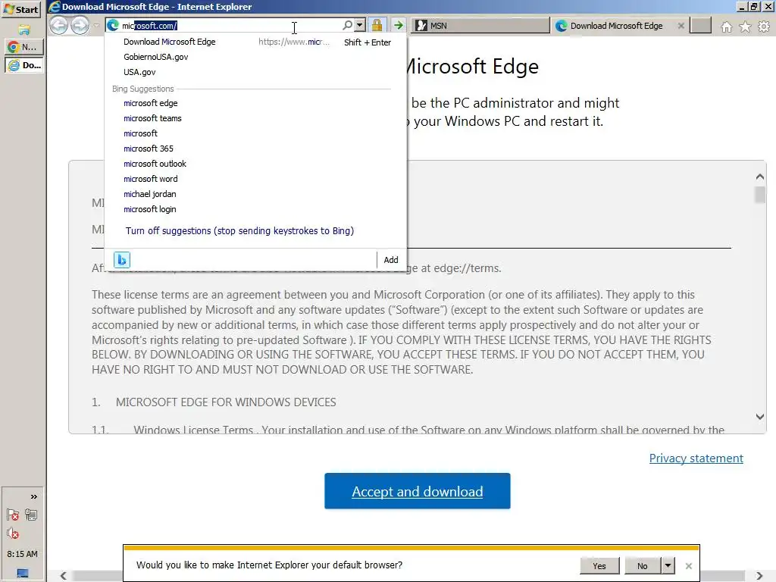The height and width of the screenshot is (582, 776).
Task: Click the search magnifier in address bar
Action: [347, 25]
